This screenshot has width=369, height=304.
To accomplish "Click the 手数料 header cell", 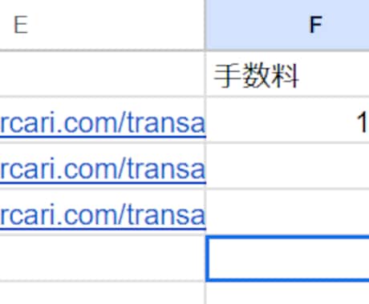I will (x=287, y=74).
